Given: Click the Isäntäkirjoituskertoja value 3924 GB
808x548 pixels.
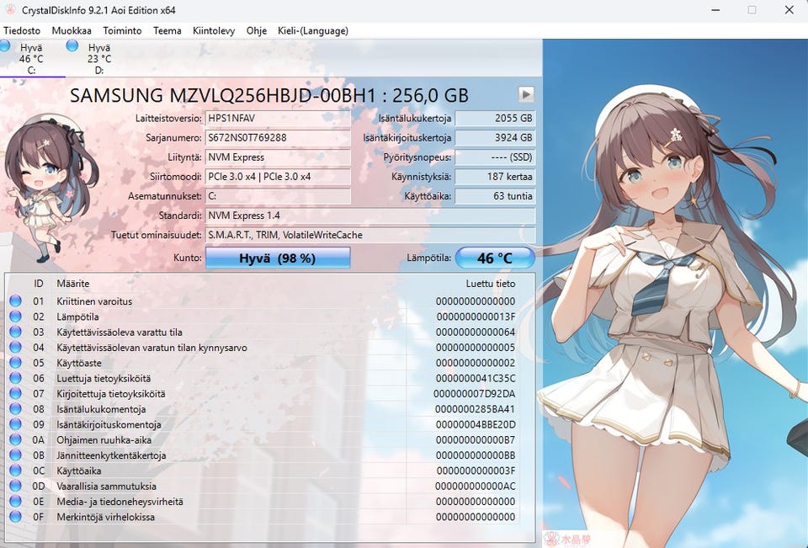Looking at the screenshot, I should [495, 138].
